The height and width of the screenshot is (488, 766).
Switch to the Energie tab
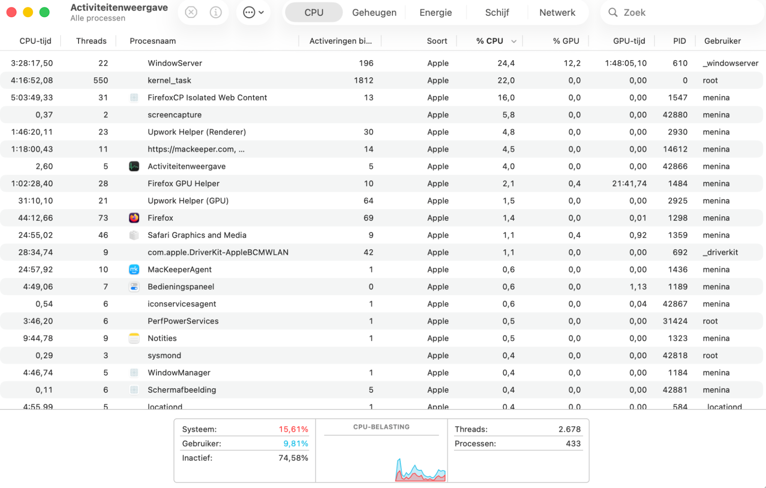pos(435,12)
